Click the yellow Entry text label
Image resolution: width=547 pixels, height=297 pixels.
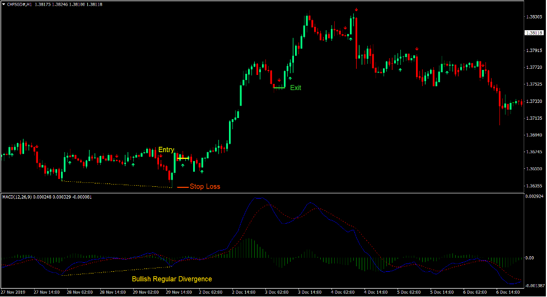166,150
